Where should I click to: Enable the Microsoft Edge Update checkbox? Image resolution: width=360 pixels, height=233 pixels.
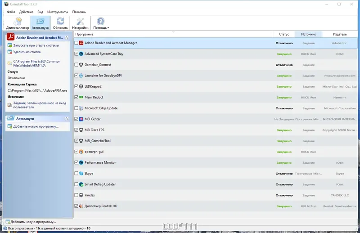coord(76,108)
